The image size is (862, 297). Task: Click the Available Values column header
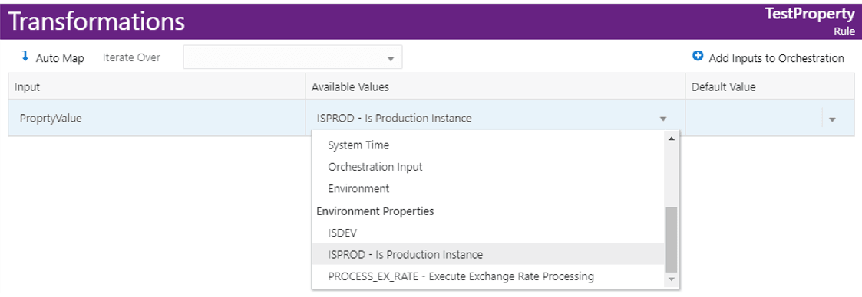tap(495, 86)
